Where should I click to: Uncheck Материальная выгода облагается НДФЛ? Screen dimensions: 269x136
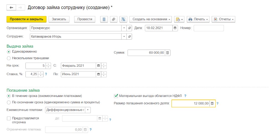pos(116,96)
